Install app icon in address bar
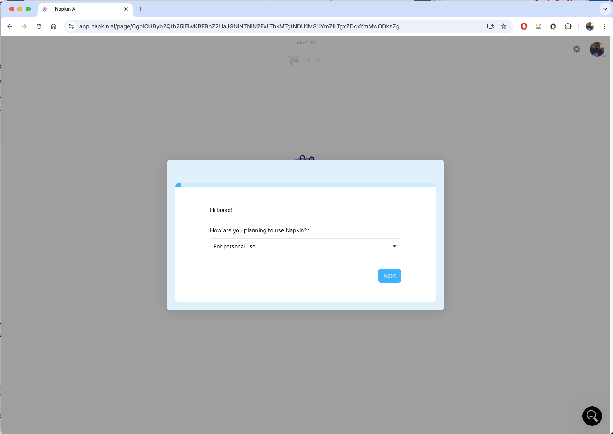Screen dimensions: 613x434 click(x=491, y=26)
